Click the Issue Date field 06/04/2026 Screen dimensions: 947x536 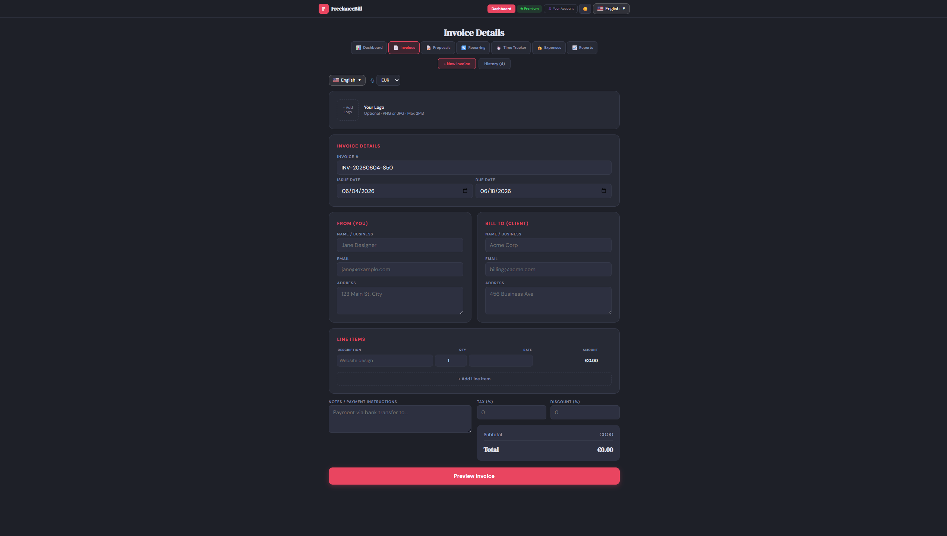point(404,191)
